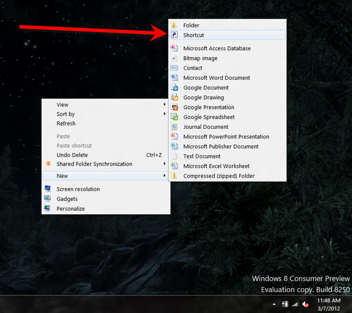
Task: Click the Paste shortcut entry
Action: click(106, 146)
